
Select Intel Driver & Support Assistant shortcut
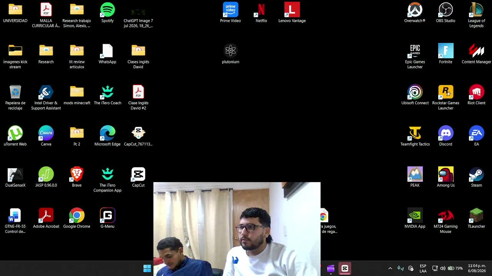46,92
